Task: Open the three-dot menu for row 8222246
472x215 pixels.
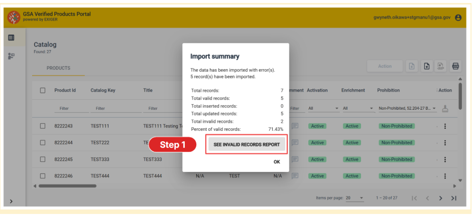Action: 445,176
